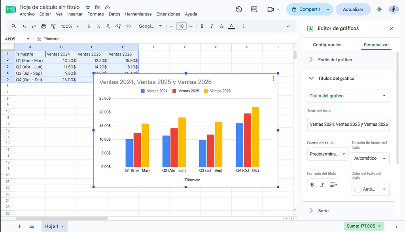Move document using folder icon

98,7
